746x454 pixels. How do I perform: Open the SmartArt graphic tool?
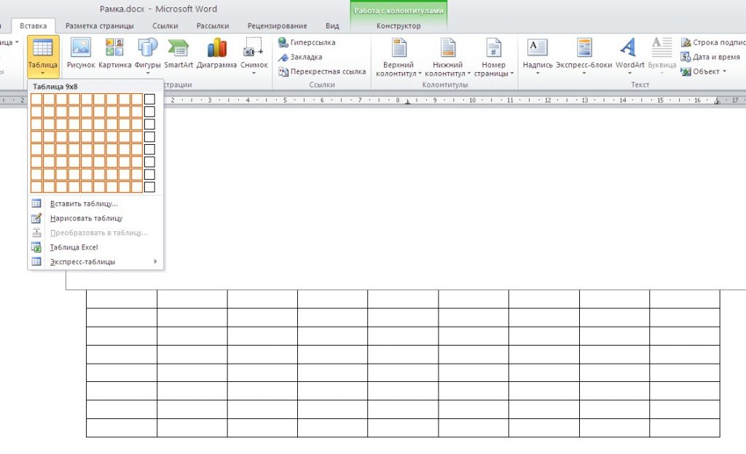(178, 48)
